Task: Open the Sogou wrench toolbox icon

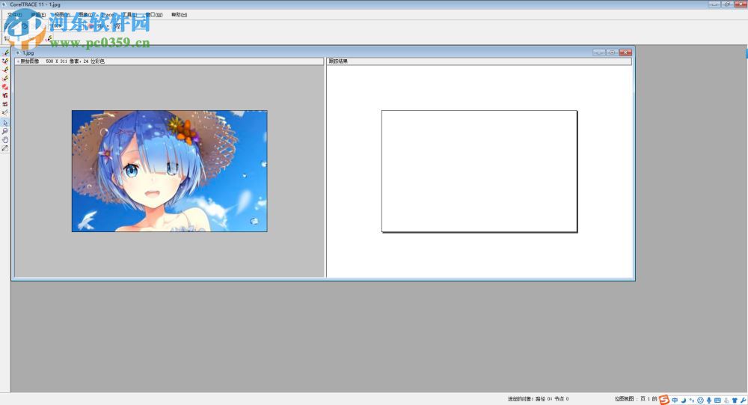Action: pos(744,401)
